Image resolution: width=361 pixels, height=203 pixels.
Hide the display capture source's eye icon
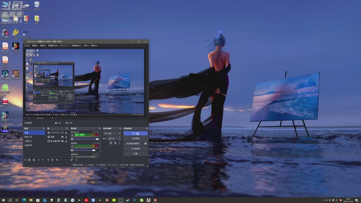coord(62,141)
